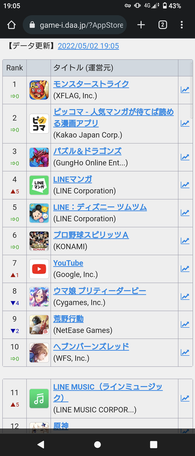The width and height of the screenshot is (195, 456).
Task: Open the trend chart icon for YouTube row
Action: coord(185,269)
